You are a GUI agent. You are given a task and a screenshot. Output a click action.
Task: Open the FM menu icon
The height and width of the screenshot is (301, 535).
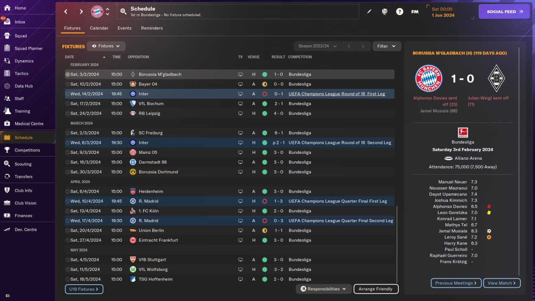click(415, 12)
